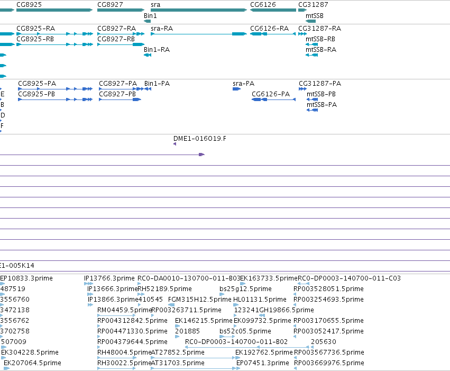
Task: Select EK192762.5prime feature label
Action: point(264,352)
